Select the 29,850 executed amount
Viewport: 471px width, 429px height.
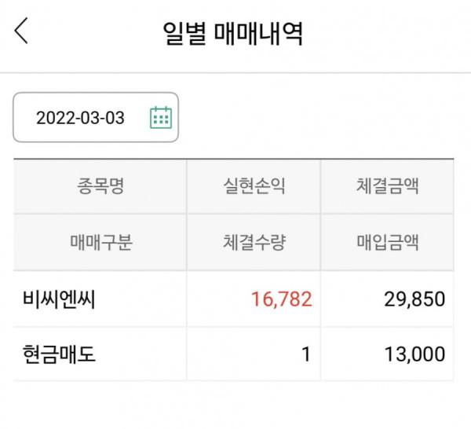pos(414,299)
